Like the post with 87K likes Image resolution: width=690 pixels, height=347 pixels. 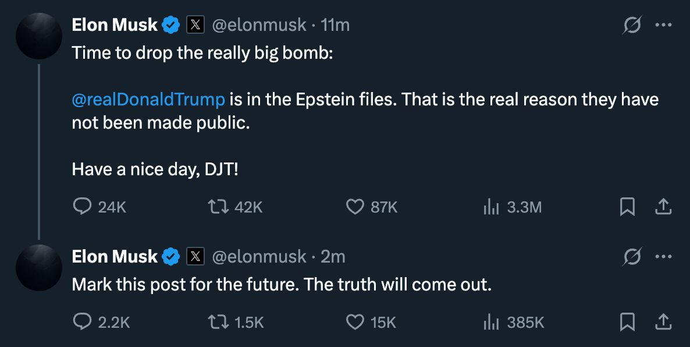pos(355,207)
